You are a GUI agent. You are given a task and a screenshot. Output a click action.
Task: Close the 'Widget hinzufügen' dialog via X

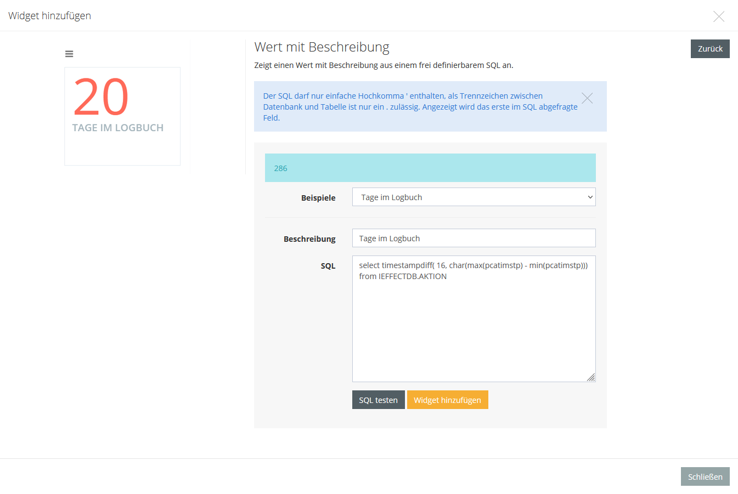pos(719,16)
